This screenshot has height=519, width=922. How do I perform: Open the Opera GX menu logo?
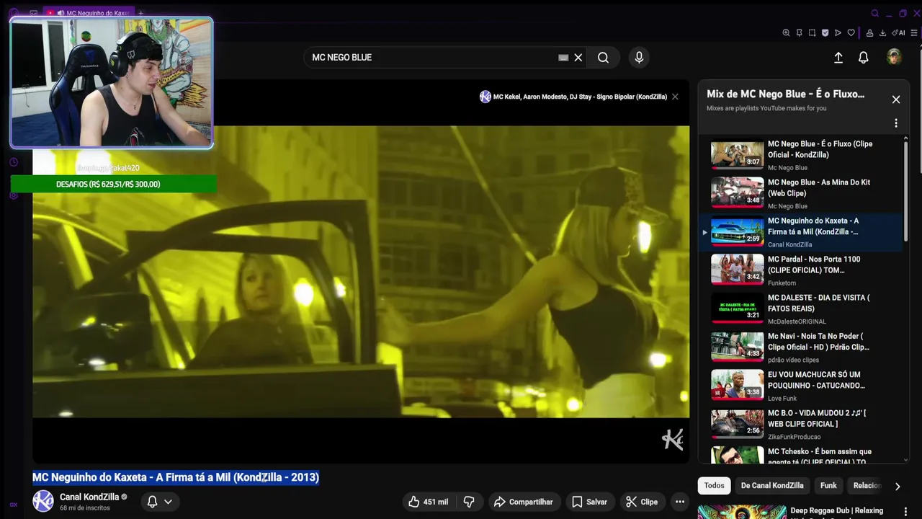pos(13,13)
